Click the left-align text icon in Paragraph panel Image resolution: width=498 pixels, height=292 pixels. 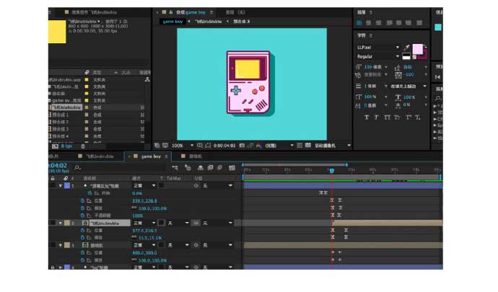pyautogui.click(x=359, y=23)
